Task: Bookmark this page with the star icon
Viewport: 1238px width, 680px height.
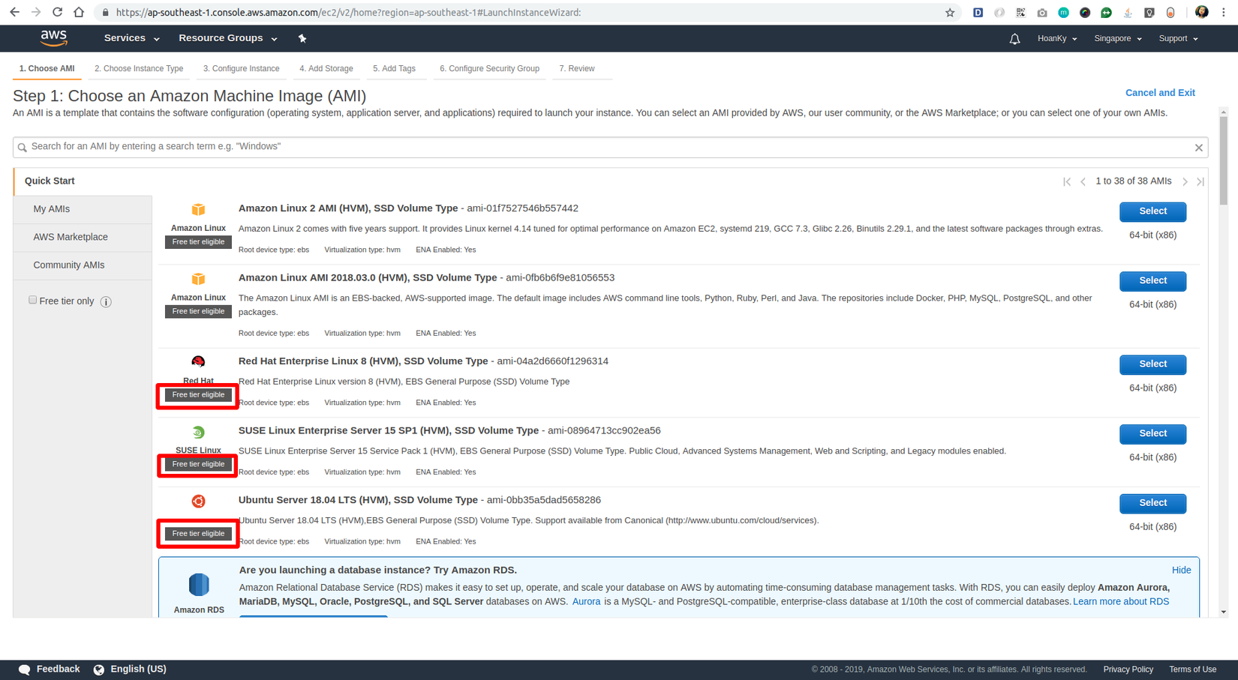Action: point(950,13)
